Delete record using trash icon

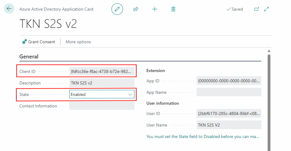click(173, 9)
